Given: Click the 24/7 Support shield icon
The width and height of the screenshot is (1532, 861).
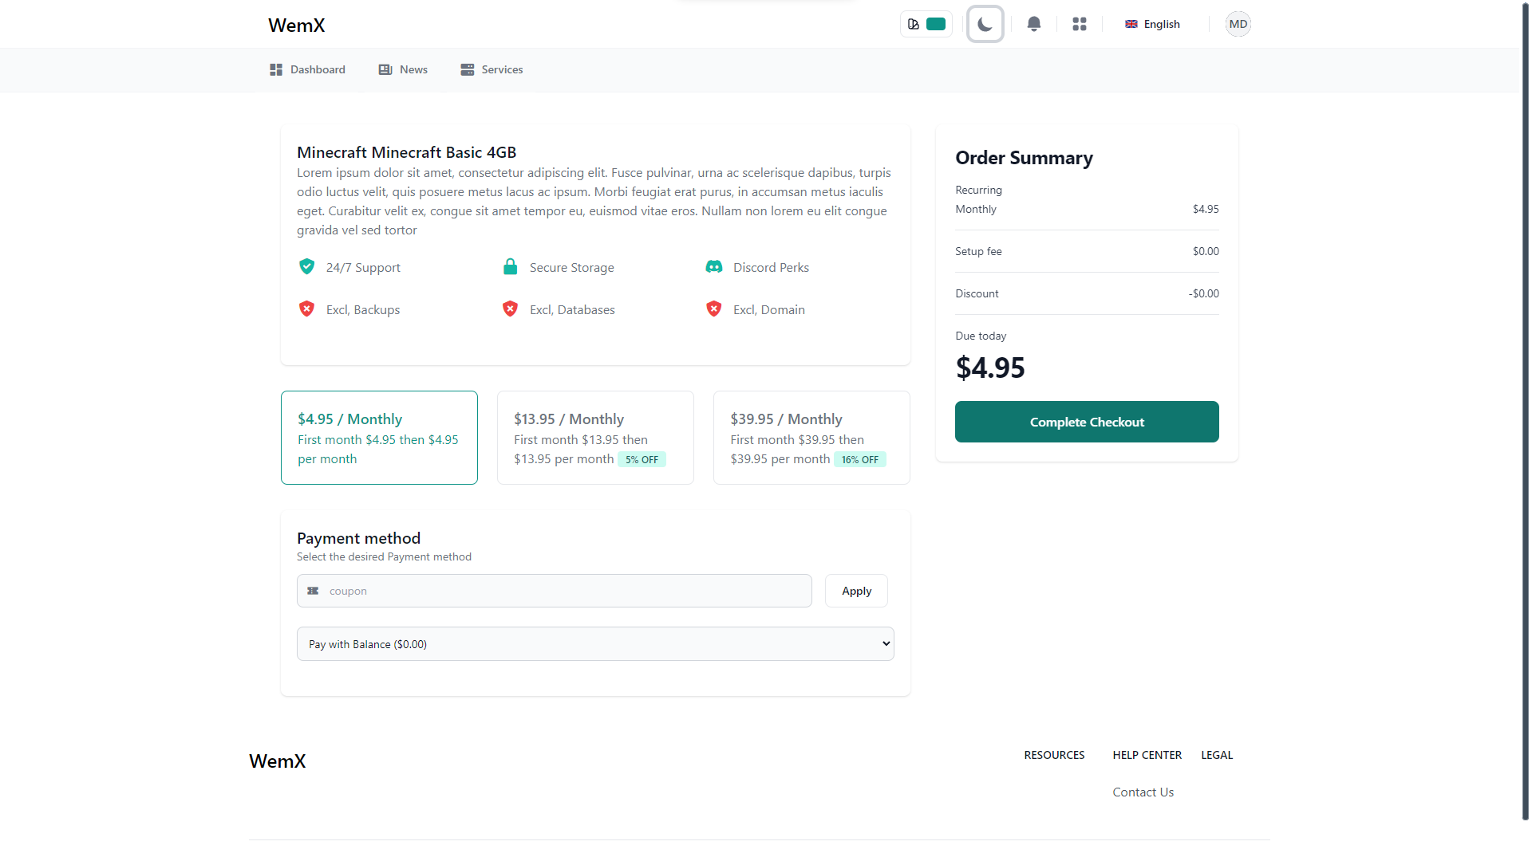Looking at the screenshot, I should (306, 266).
